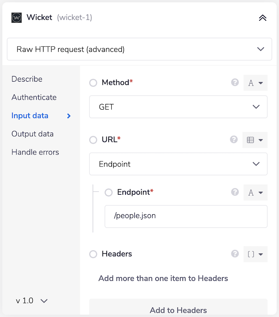279x317 pixels.
Task: Open help for the Headers field
Action: (x=235, y=254)
